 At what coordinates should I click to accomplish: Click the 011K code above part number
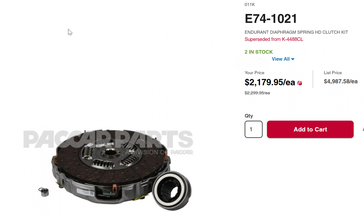250,5
